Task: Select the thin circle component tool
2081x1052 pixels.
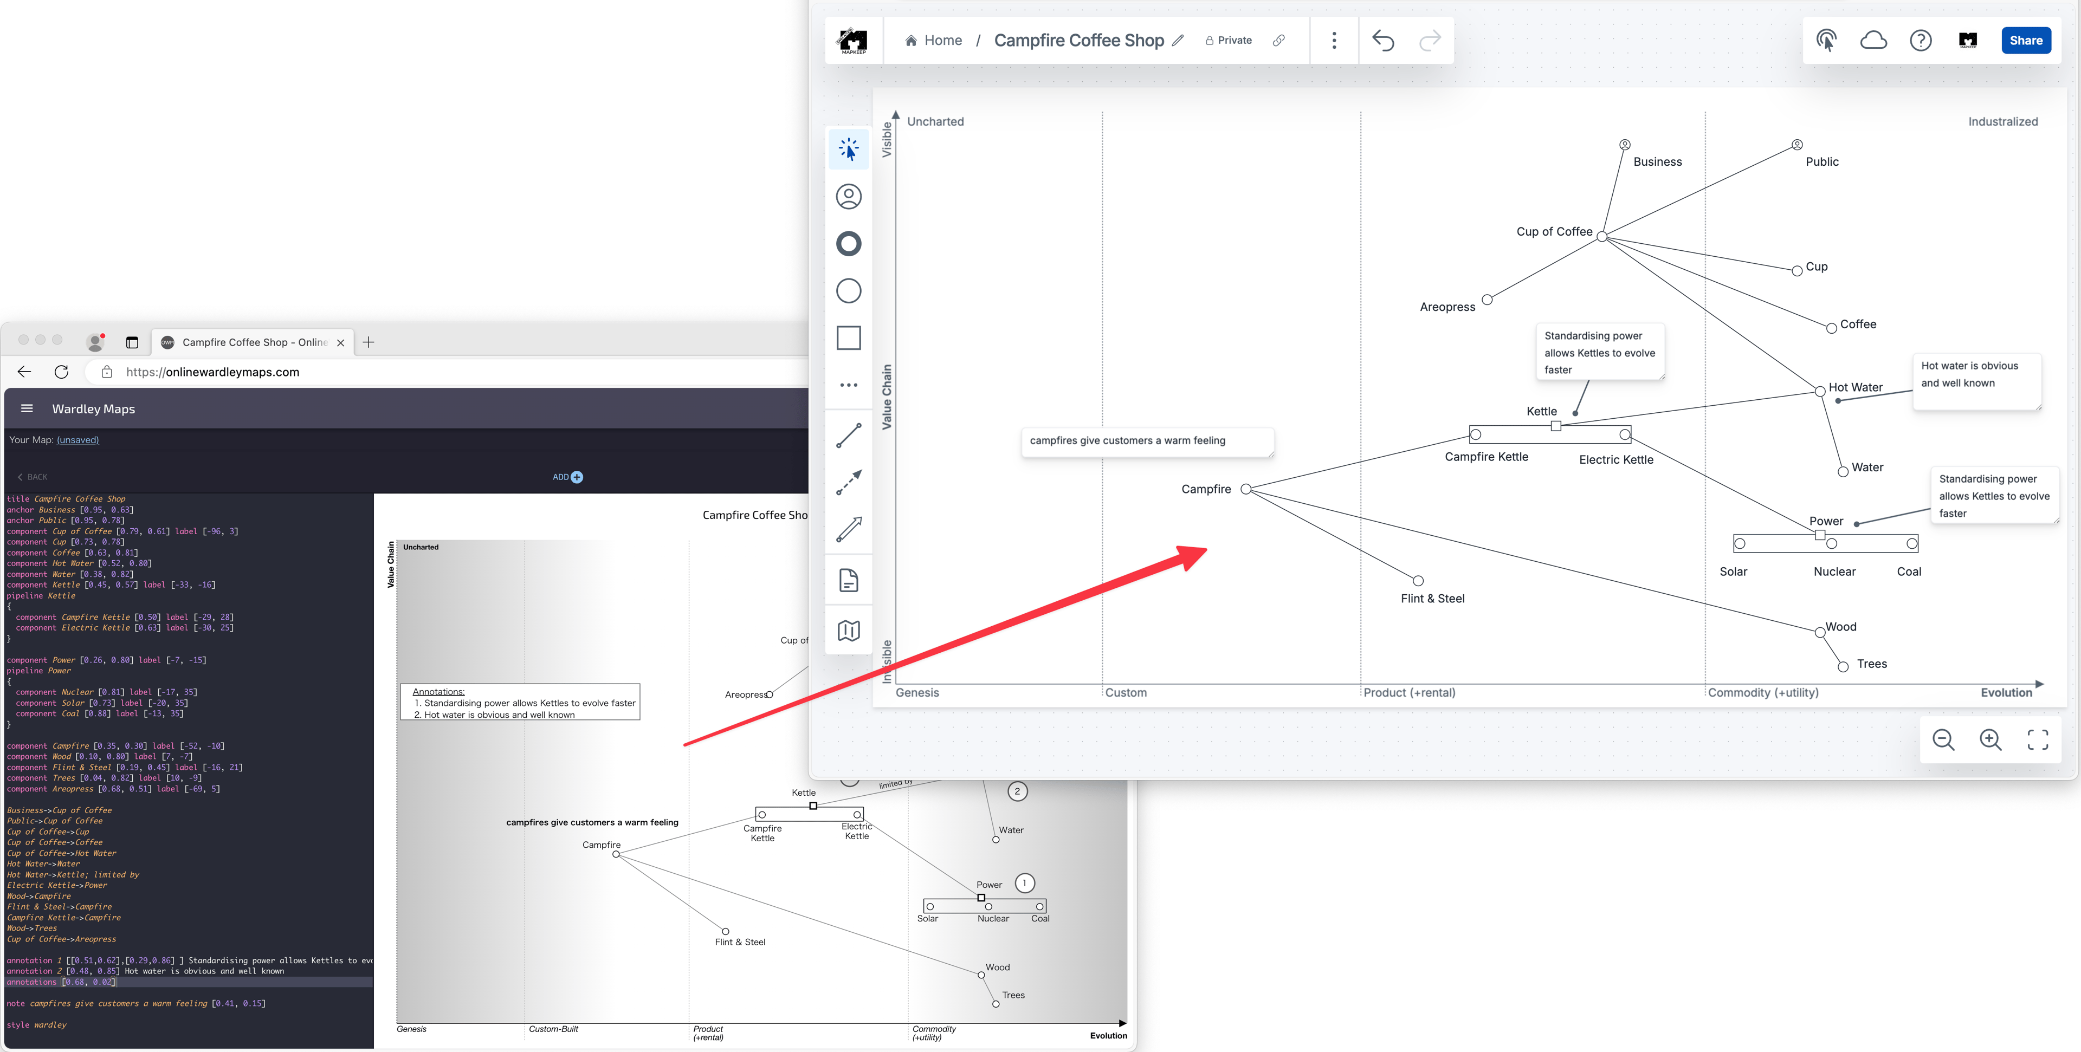Action: pyautogui.click(x=848, y=291)
